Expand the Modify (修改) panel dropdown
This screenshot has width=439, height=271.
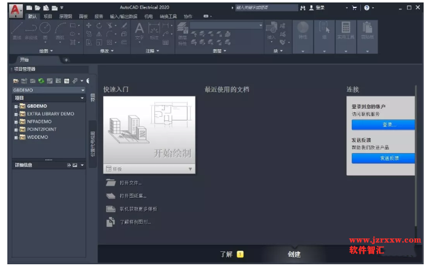(x=107, y=51)
